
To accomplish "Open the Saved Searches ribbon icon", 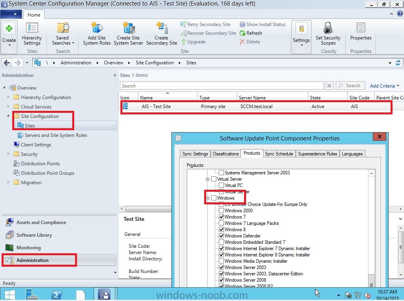I will 63,34.
